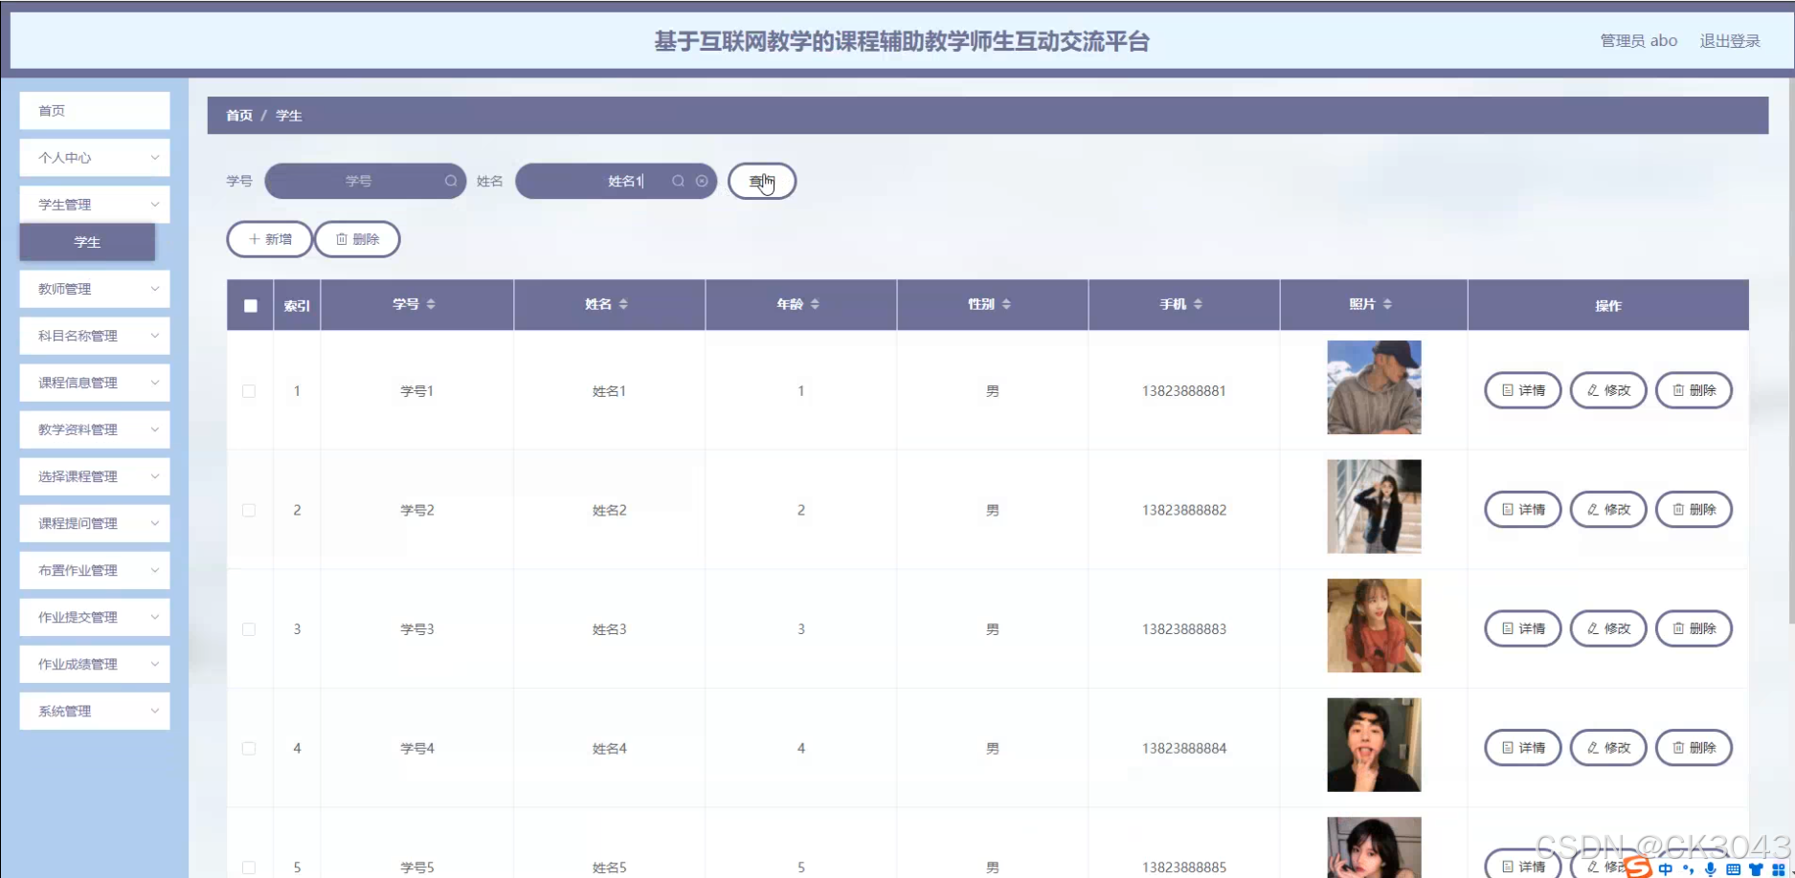Click the 管理员 abo account label

coord(1639,41)
